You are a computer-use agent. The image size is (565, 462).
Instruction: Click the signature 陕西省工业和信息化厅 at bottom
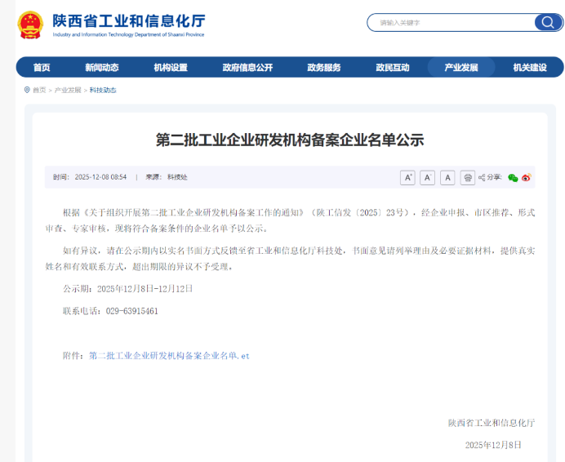point(492,423)
